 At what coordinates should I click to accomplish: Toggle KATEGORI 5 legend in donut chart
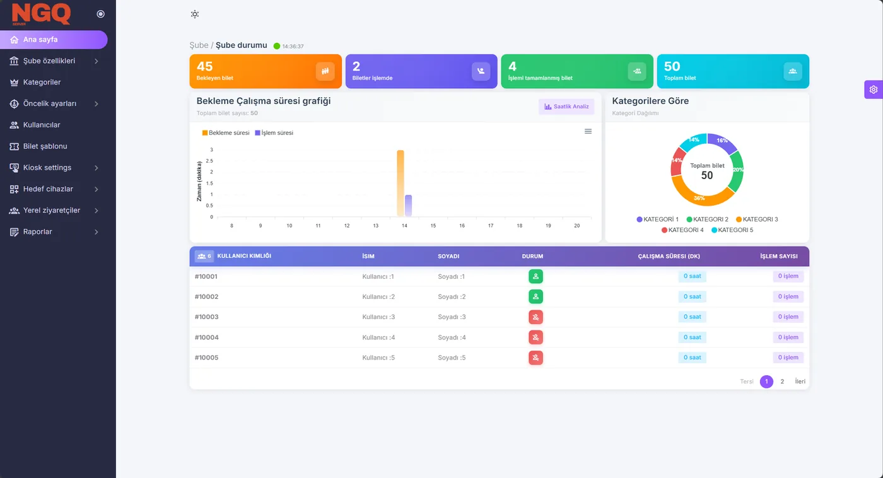[x=732, y=230]
